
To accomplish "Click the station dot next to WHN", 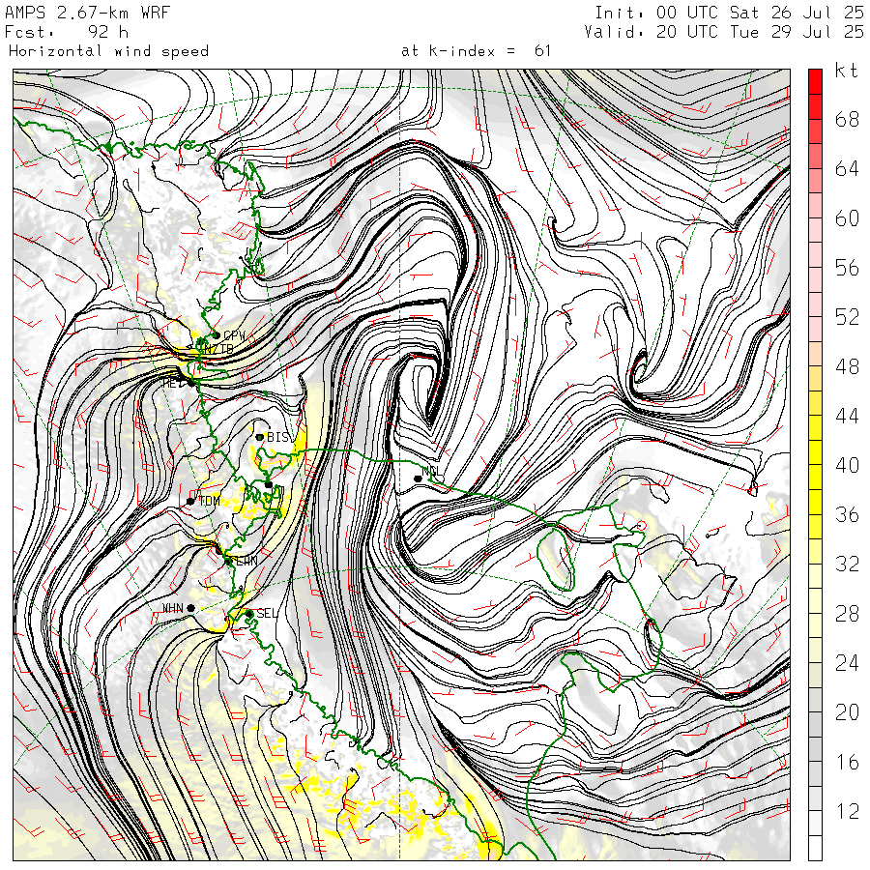I will tap(190, 608).
